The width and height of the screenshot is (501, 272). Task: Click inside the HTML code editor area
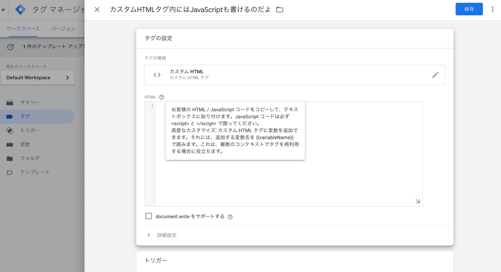click(288, 153)
